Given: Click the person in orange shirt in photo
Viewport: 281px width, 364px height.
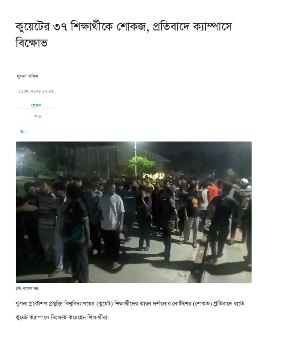Looking at the screenshot, I should pyautogui.click(x=212, y=192).
